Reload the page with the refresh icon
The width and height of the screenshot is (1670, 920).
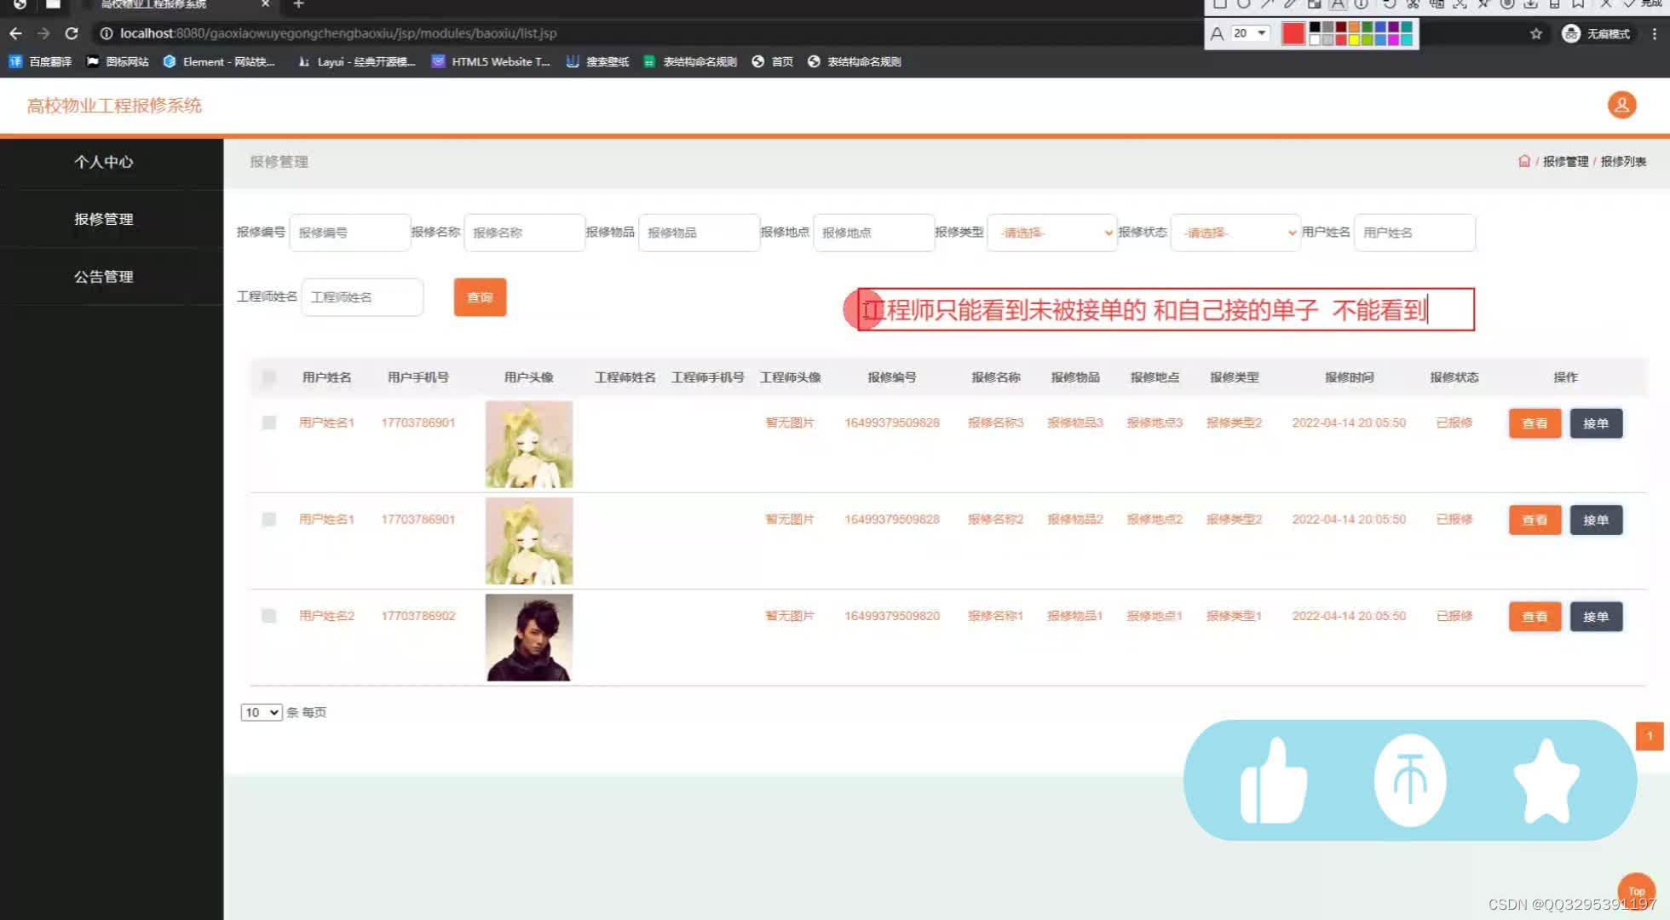(x=72, y=33)
